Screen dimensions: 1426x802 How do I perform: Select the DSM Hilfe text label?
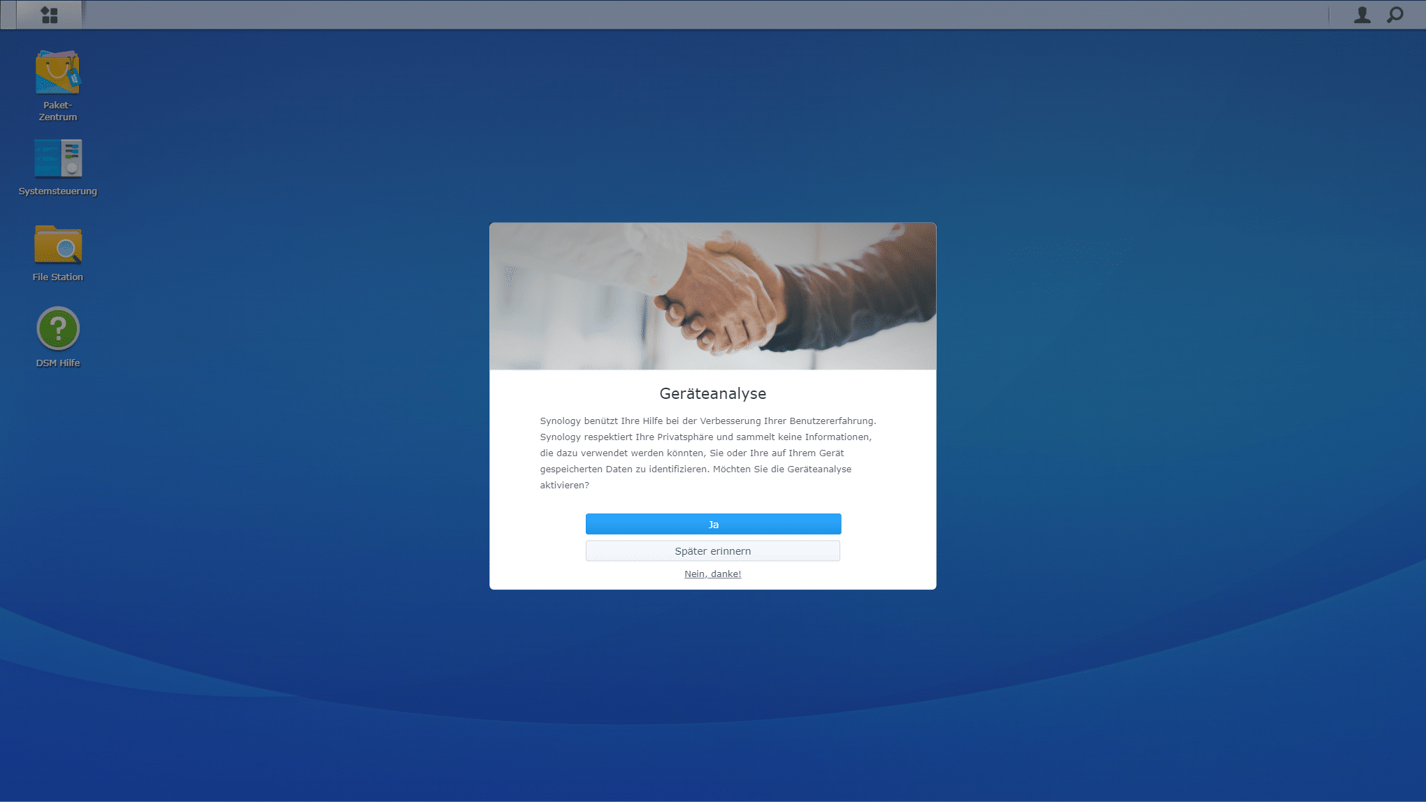coord(57,363)
